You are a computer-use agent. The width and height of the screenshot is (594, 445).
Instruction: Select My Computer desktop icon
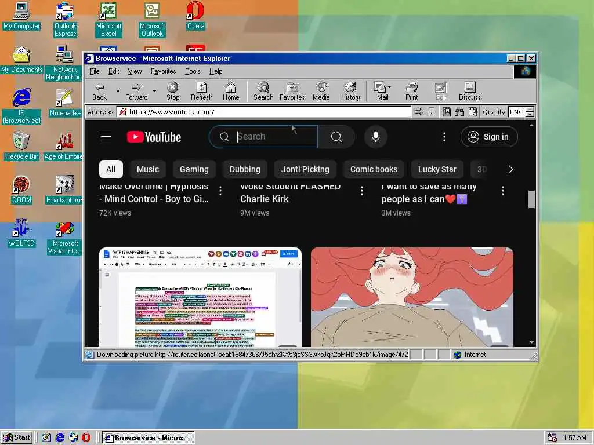tap(21, 16)
